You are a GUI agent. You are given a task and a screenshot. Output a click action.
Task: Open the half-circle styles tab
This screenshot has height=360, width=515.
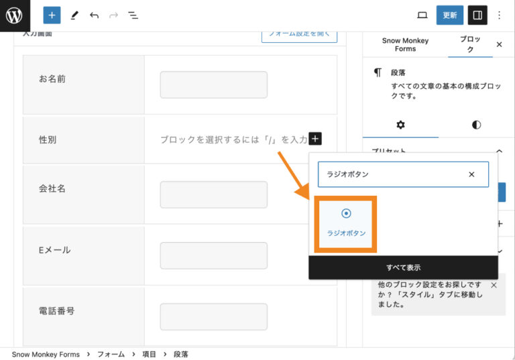point(476,125)
